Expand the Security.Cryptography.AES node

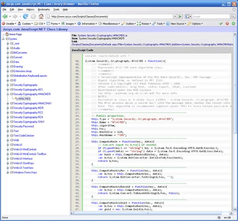(x=8, y=89)
